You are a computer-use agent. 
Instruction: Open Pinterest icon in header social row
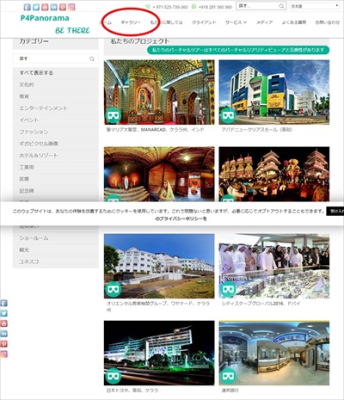coord(63,7)
